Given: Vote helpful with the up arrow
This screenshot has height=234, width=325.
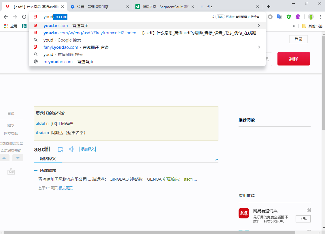Looking at the screenshot, I should click(x=5, y=158).
